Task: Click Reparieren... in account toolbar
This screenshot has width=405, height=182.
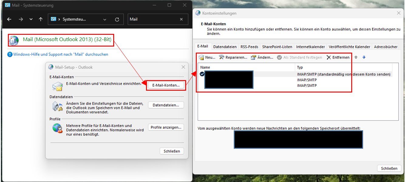Action: point(233,57)
